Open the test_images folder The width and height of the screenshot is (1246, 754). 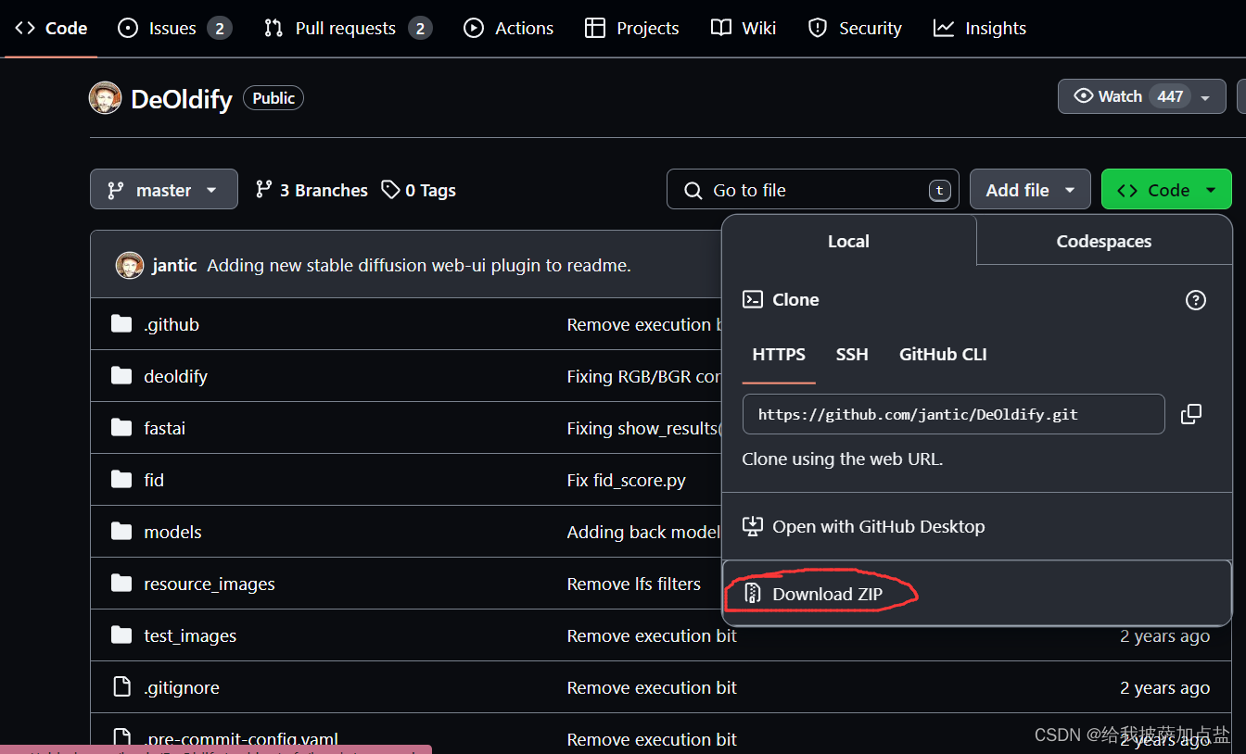coord(190,635)
